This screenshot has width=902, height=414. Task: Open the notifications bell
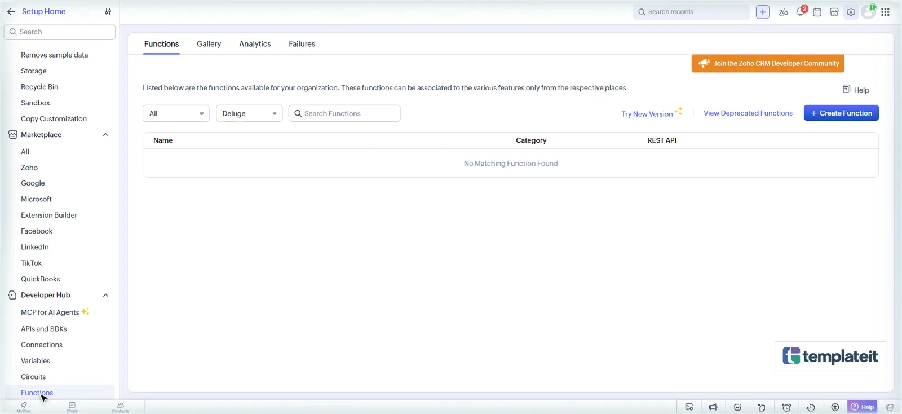801,12
